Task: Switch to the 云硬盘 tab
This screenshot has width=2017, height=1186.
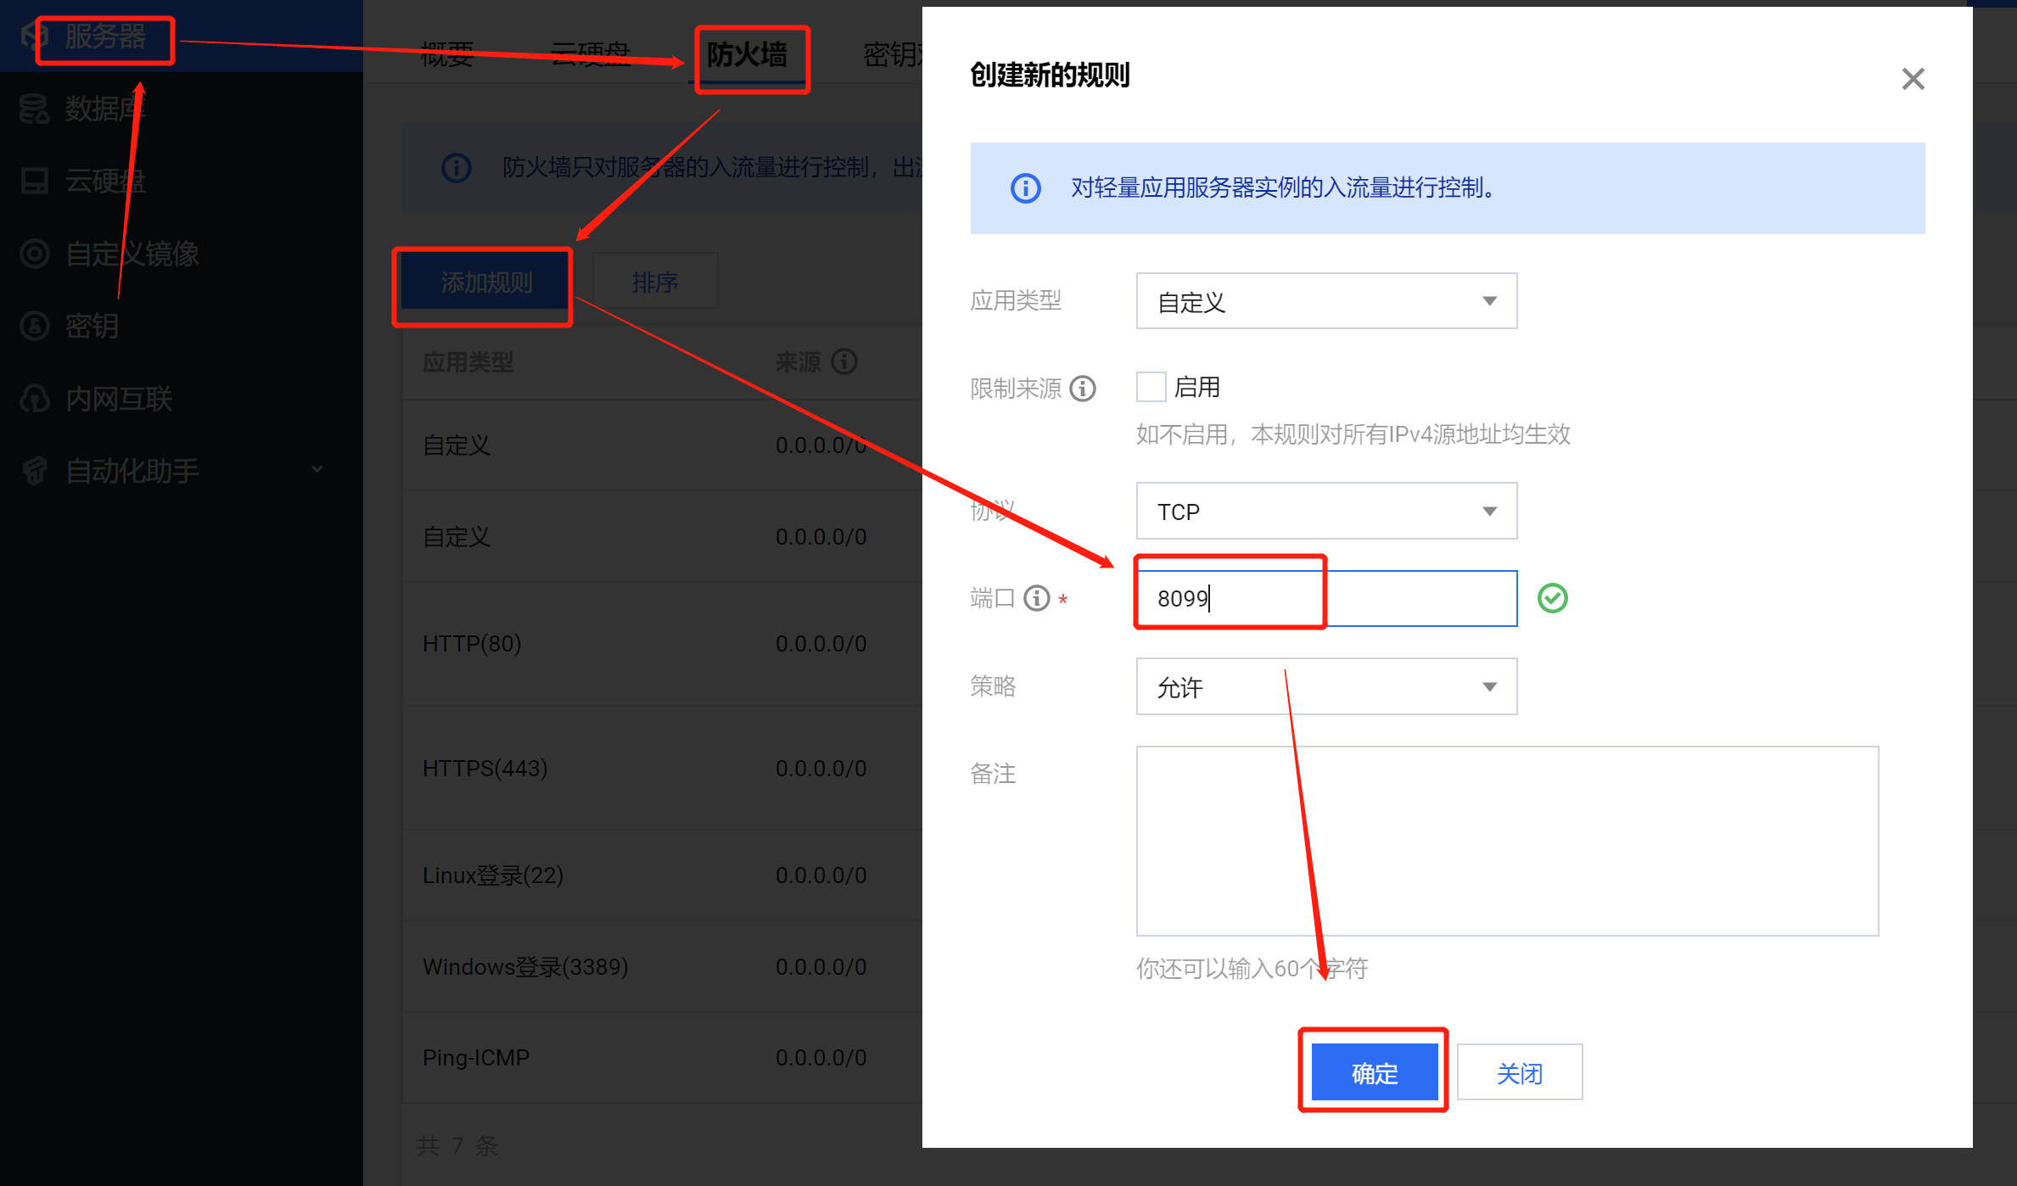Action: [591, 55]
